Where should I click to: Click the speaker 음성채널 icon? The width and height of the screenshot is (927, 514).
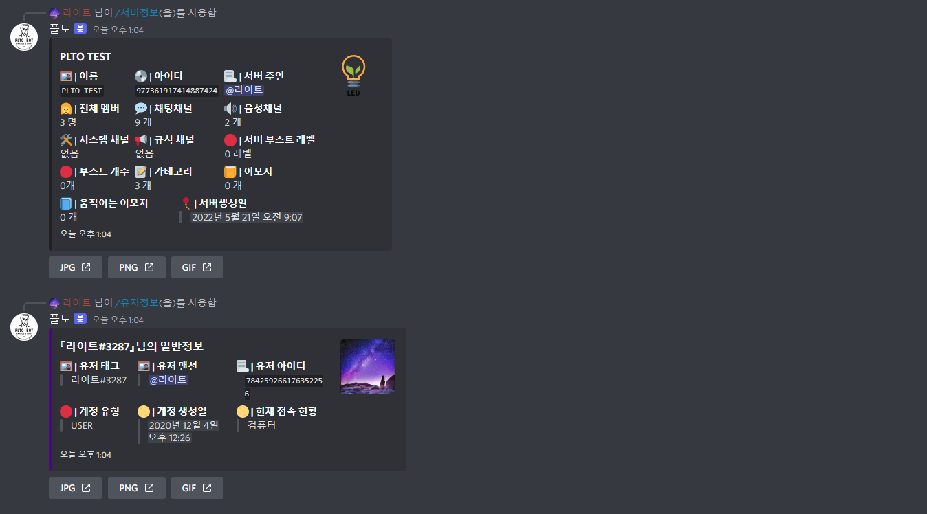point(230,109)
